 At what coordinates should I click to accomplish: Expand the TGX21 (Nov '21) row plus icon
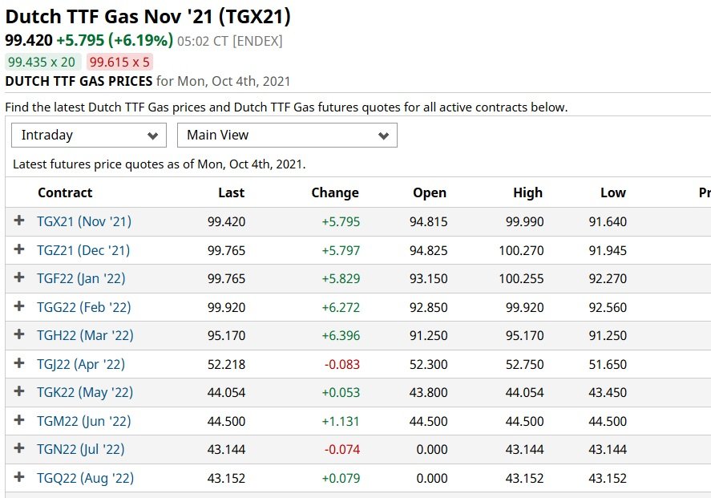tap(19, 221)
